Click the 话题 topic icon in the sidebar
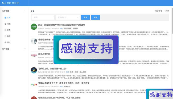 5,24
